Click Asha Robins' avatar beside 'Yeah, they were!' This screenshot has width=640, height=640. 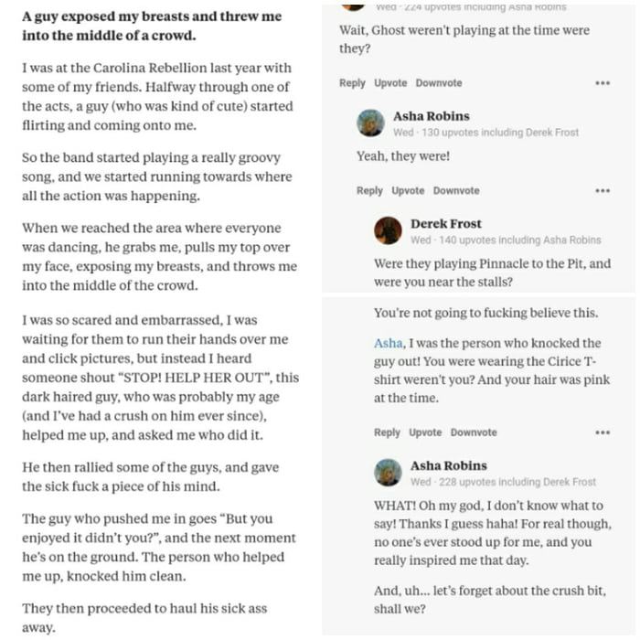pyautogui.click(x=370, y=123)
